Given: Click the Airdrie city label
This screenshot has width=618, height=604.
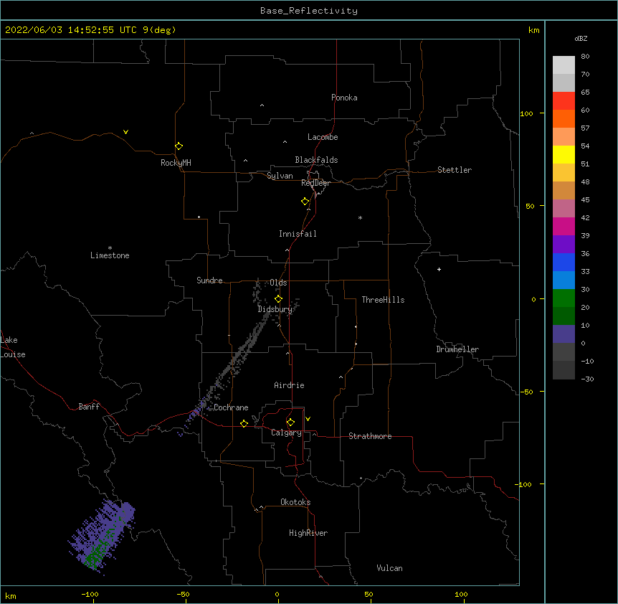Looking at the screenshot, I should pyautogui.click(x=290, y=385).
